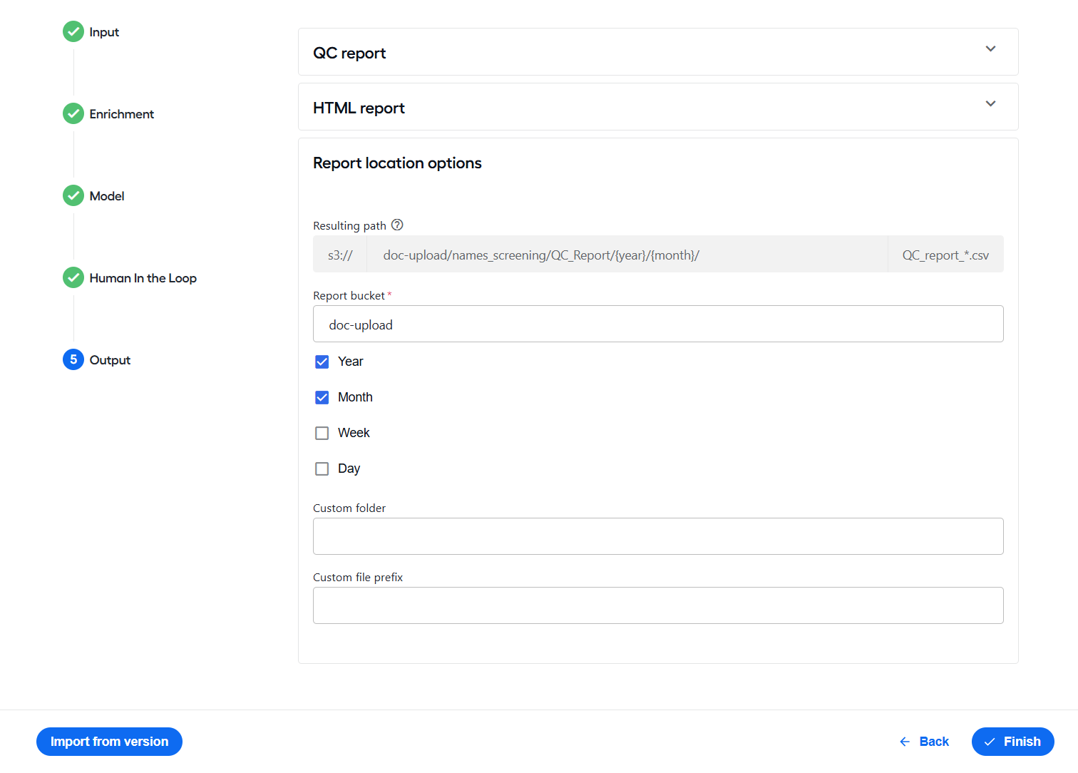This screenshot has height=773, width=1078.
Task: Click Import from version button
Action: 109,742
